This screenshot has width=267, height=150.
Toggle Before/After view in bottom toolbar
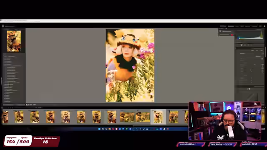[31, 105]
